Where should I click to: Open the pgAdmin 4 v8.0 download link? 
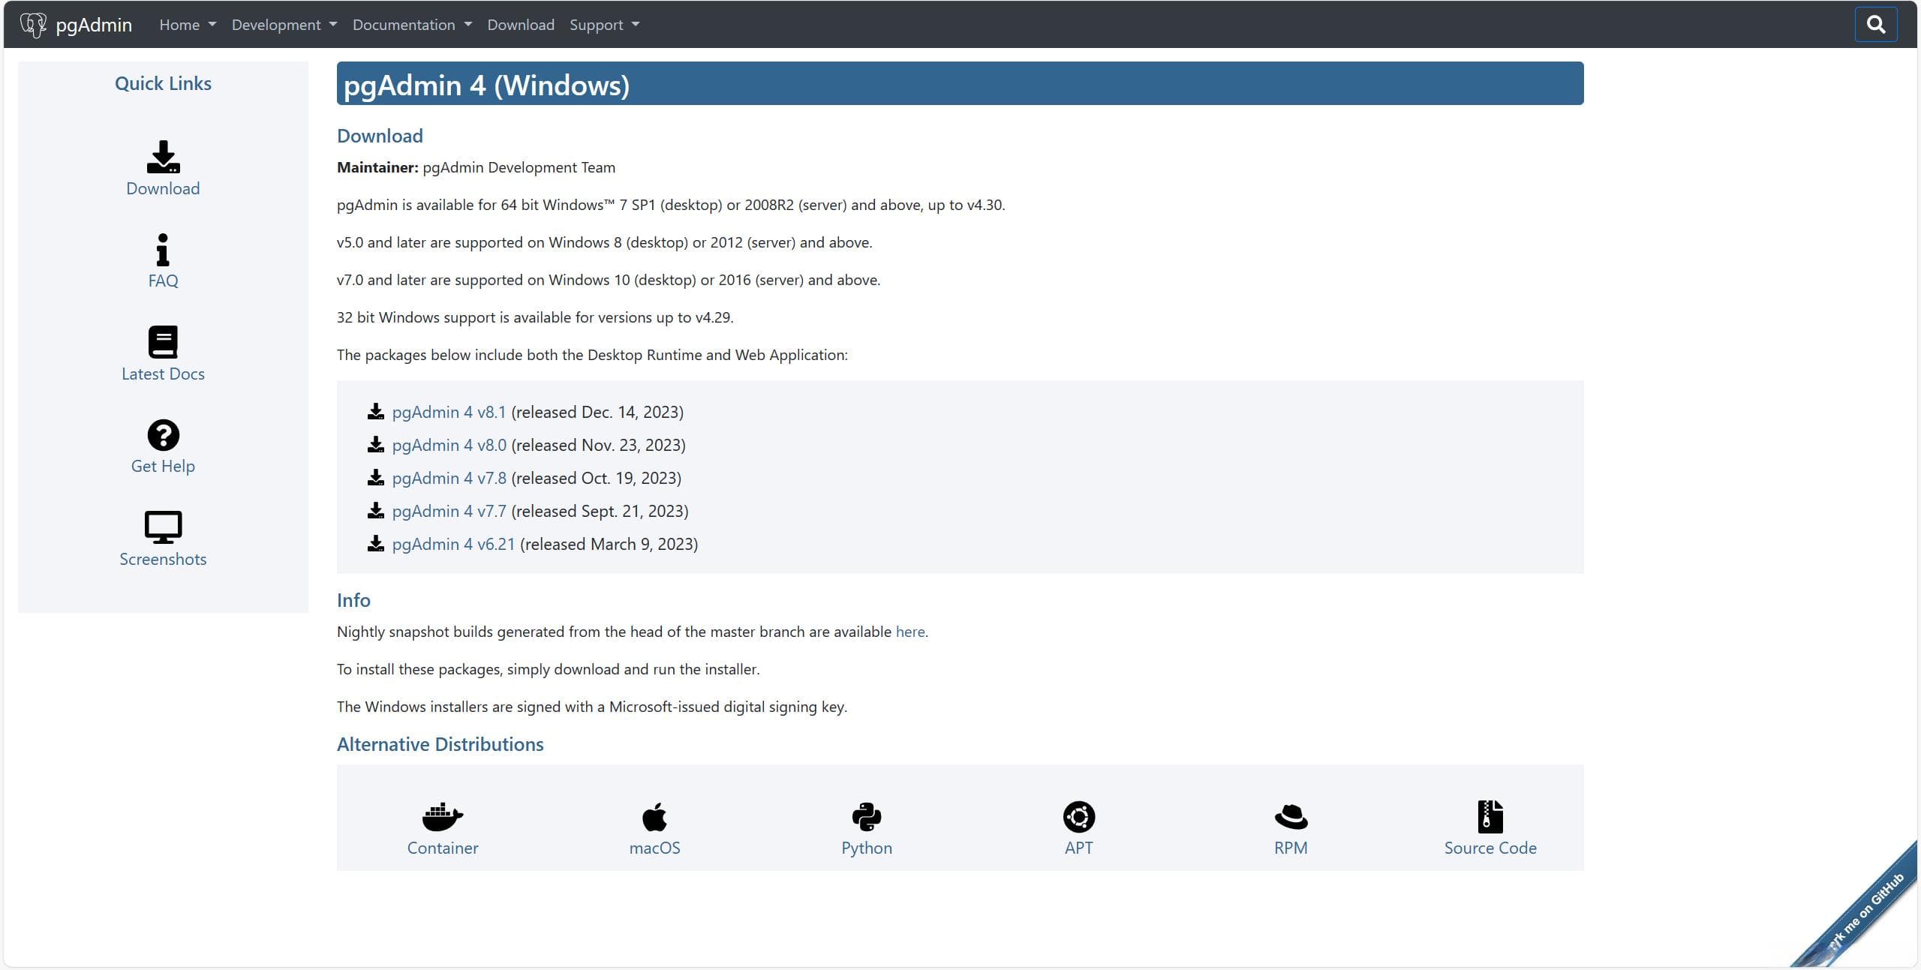(449, 445)
